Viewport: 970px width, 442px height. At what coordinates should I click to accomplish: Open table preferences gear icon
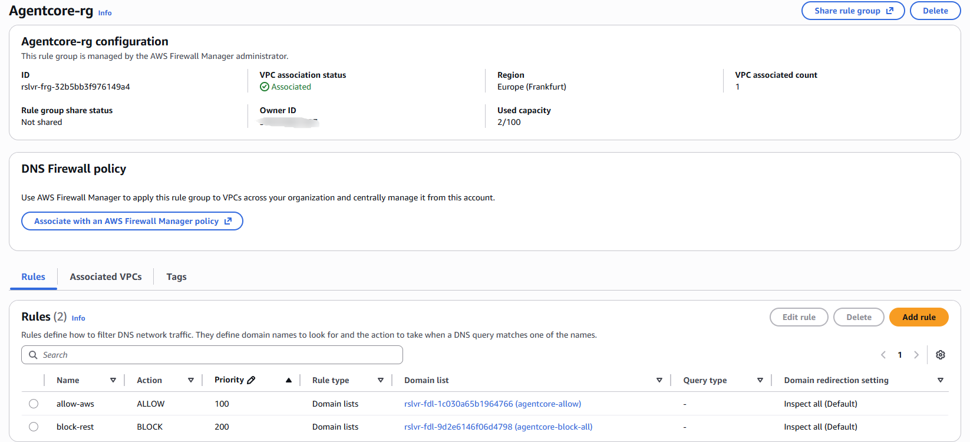(x=941, y=355)
